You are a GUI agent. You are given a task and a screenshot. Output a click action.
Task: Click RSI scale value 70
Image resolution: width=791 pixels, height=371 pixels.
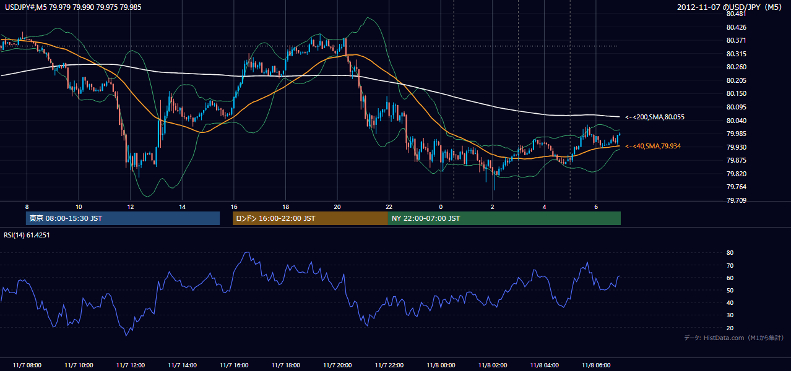pyautogui.click(x=730, y=265)
